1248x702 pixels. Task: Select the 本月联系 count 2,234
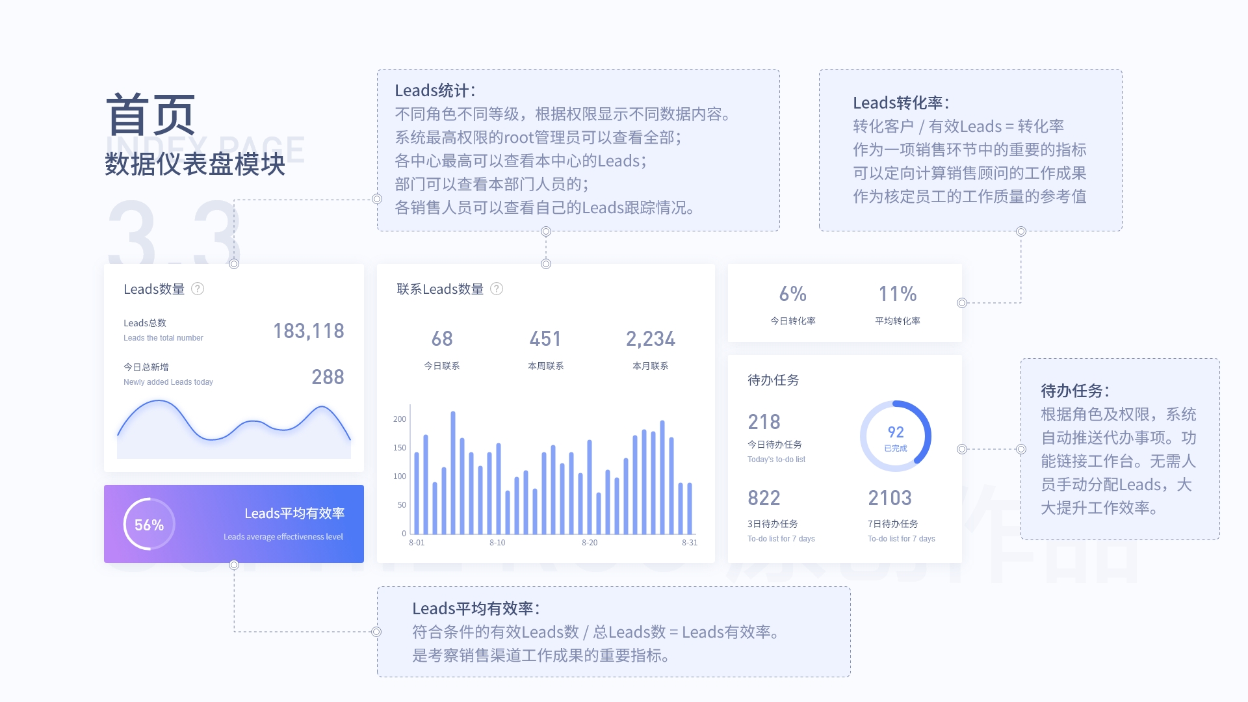pos(650,339)
